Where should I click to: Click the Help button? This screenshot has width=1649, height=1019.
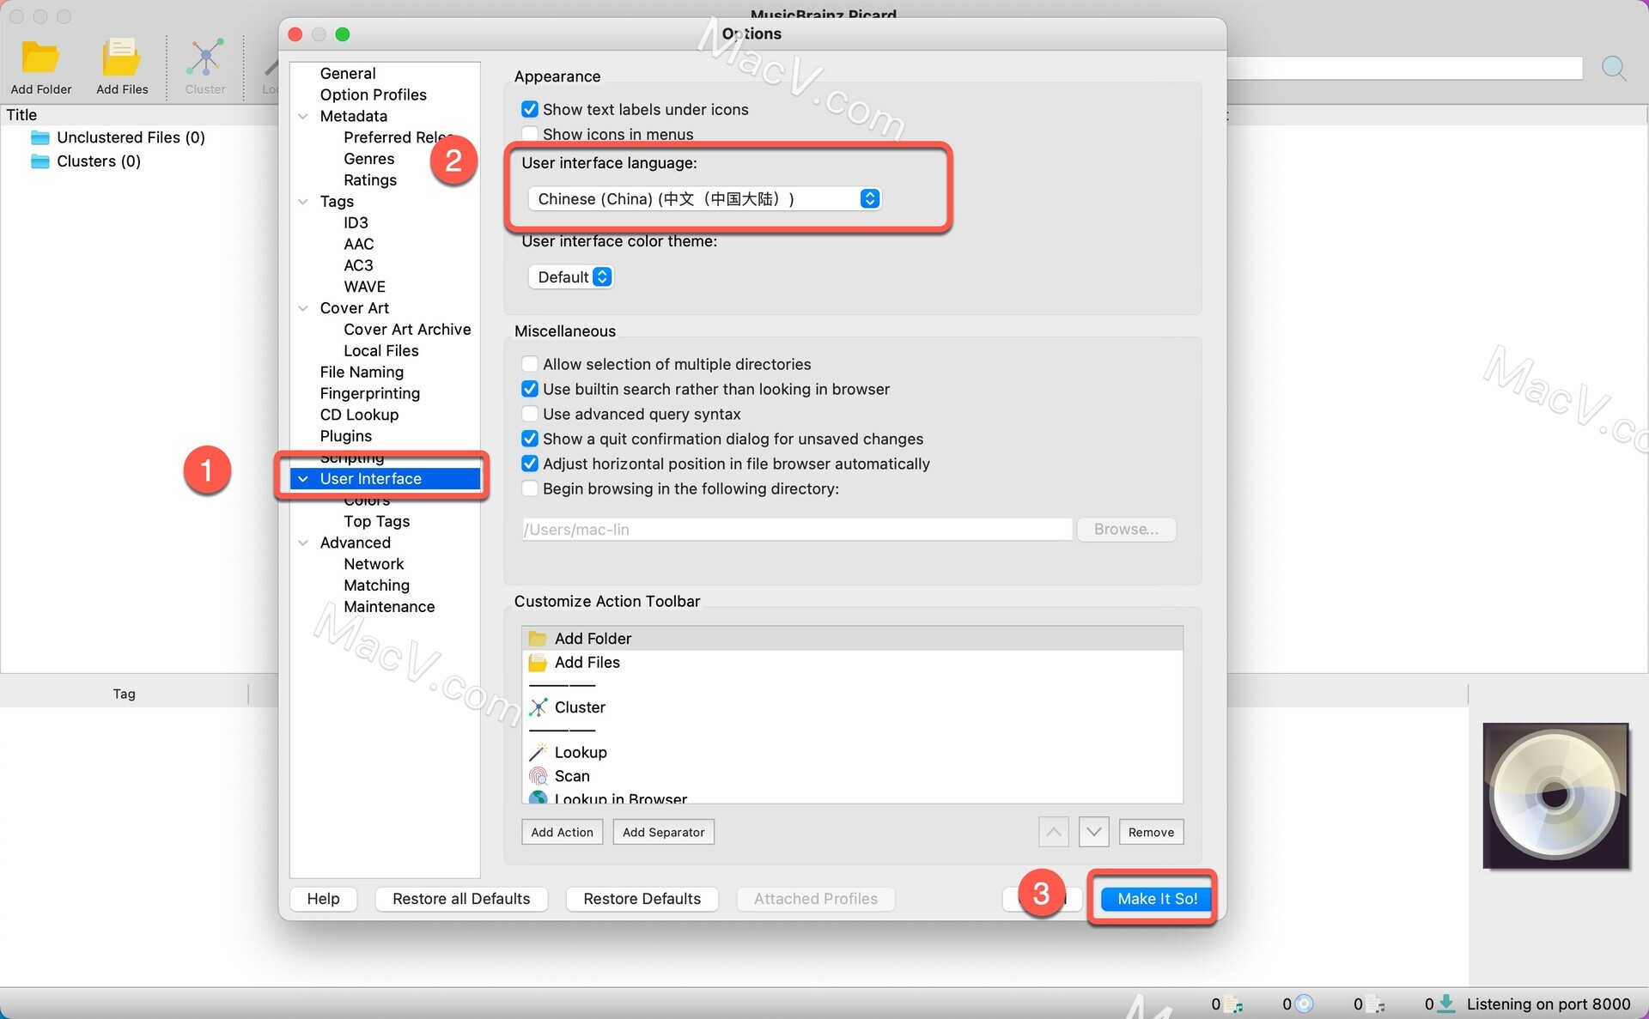click(x=324, y=899)
